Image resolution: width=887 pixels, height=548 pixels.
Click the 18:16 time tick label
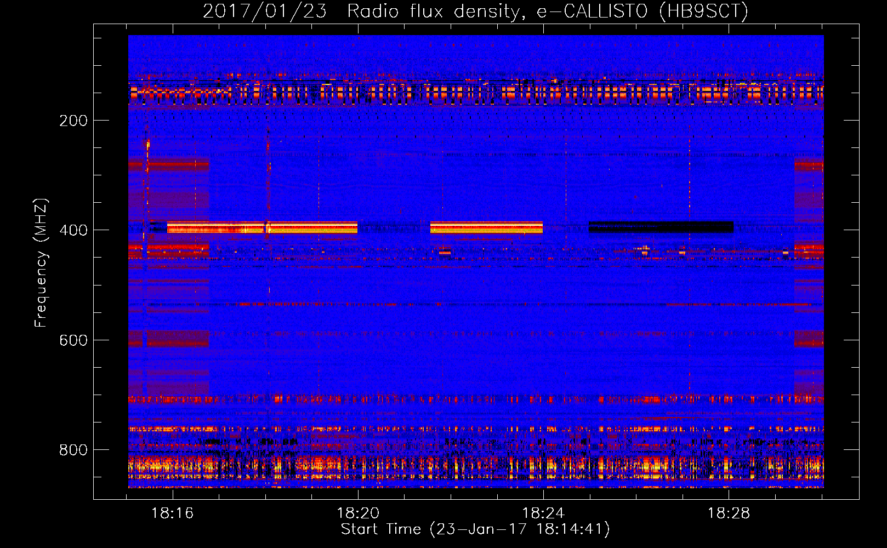(173, 513)
